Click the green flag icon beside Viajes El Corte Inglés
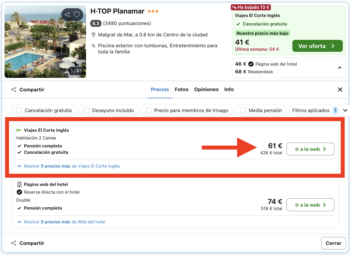 coord(19,130)
